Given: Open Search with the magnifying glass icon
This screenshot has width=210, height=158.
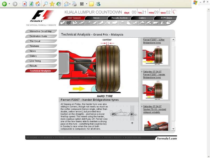Looking at the screenshot, I should [45, 4].
